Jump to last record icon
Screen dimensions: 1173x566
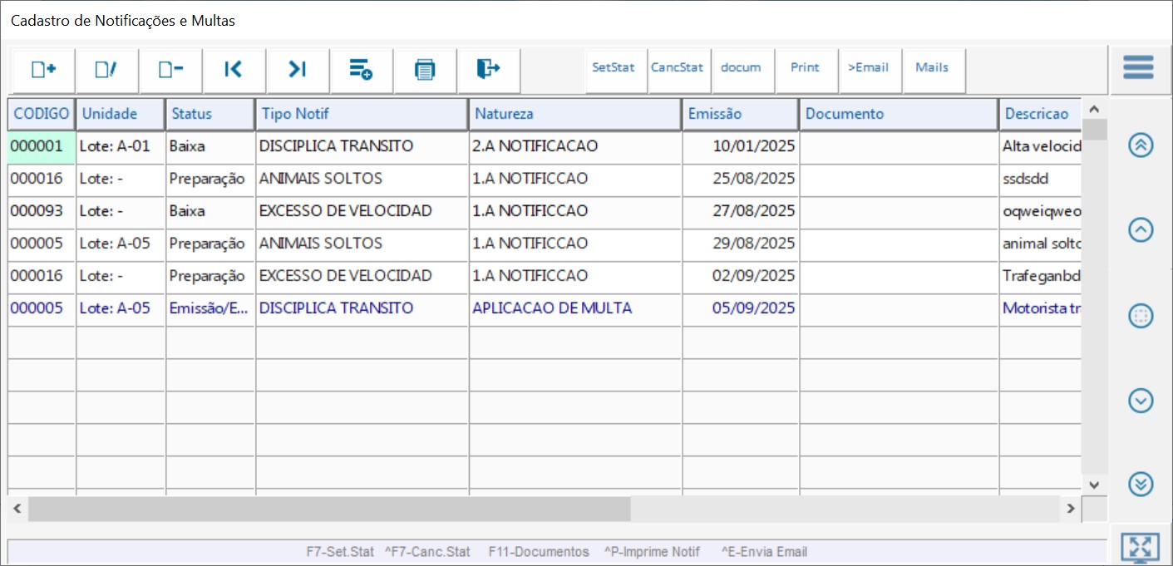[298, 70]
